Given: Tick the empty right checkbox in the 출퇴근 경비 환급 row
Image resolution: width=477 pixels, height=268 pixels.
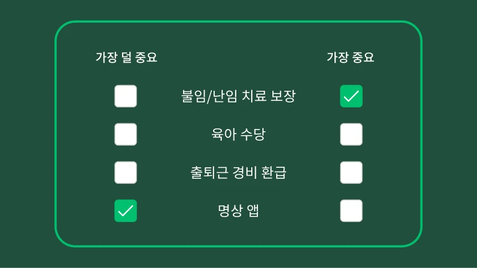Looking at the screenshot, I should [351, 173].
